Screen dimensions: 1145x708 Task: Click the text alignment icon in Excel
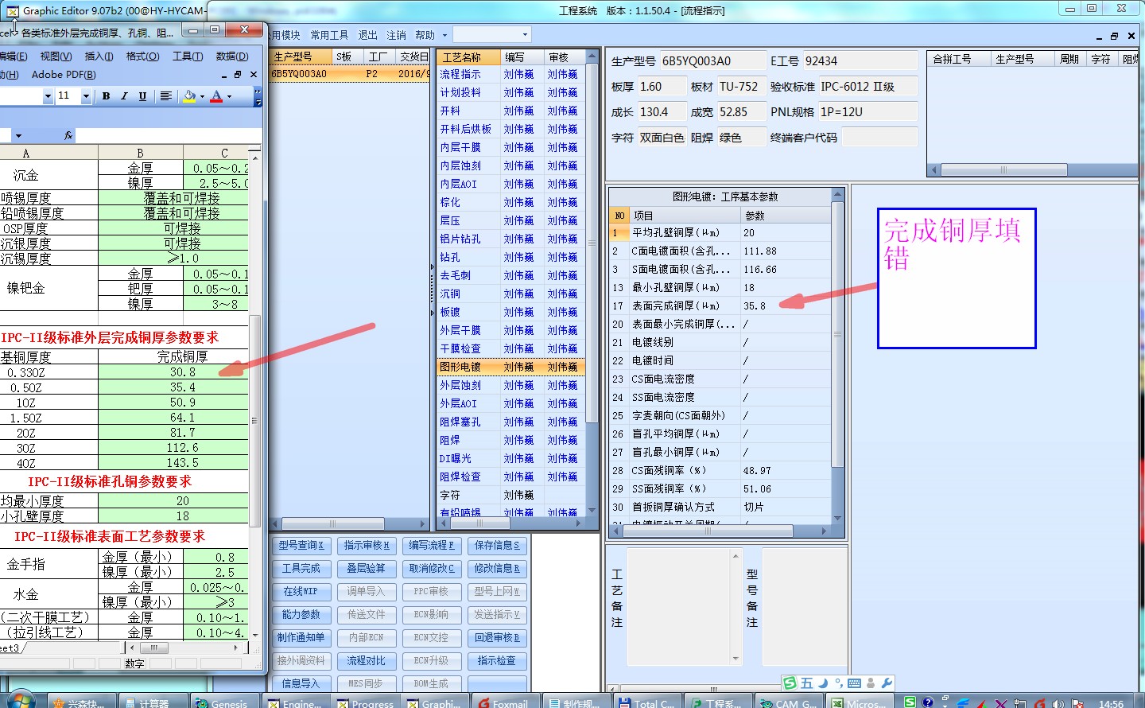[x=165, y=96]
